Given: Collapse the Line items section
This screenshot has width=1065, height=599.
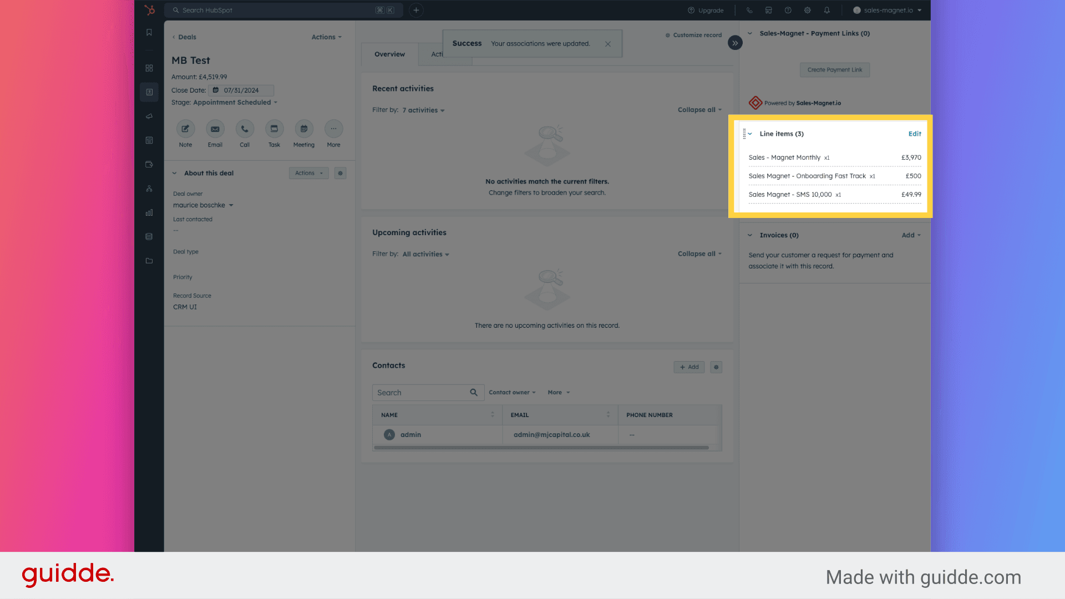Looking at the screenshot, I should click(x=750, y=134).
